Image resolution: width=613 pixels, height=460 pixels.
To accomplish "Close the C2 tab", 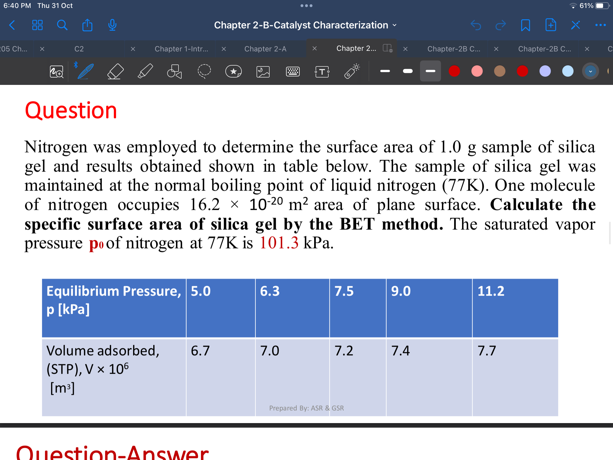I will tap(42, 49).
